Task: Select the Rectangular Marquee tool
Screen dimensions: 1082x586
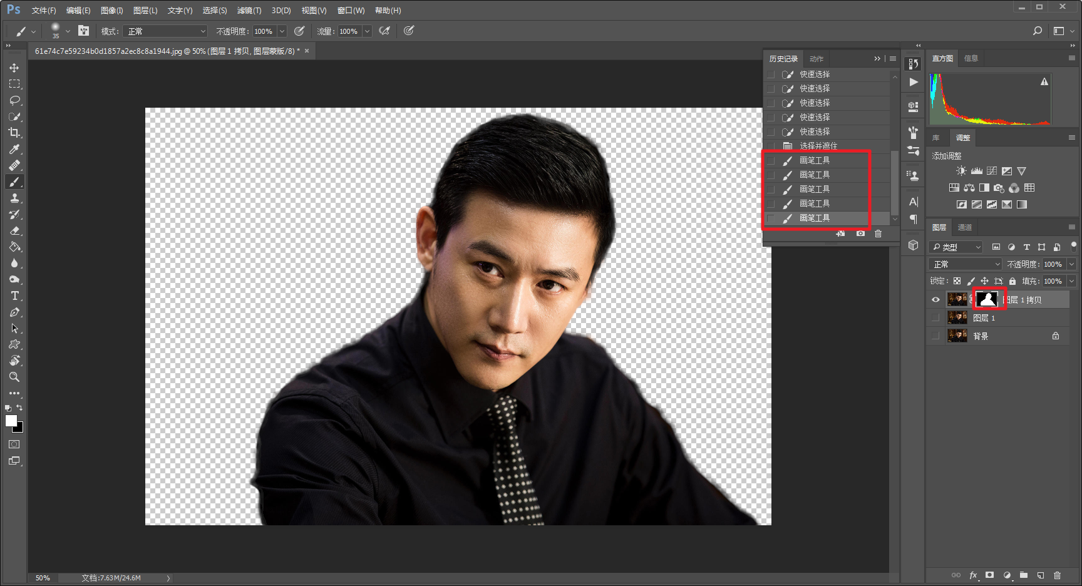Action: (14, 84)
